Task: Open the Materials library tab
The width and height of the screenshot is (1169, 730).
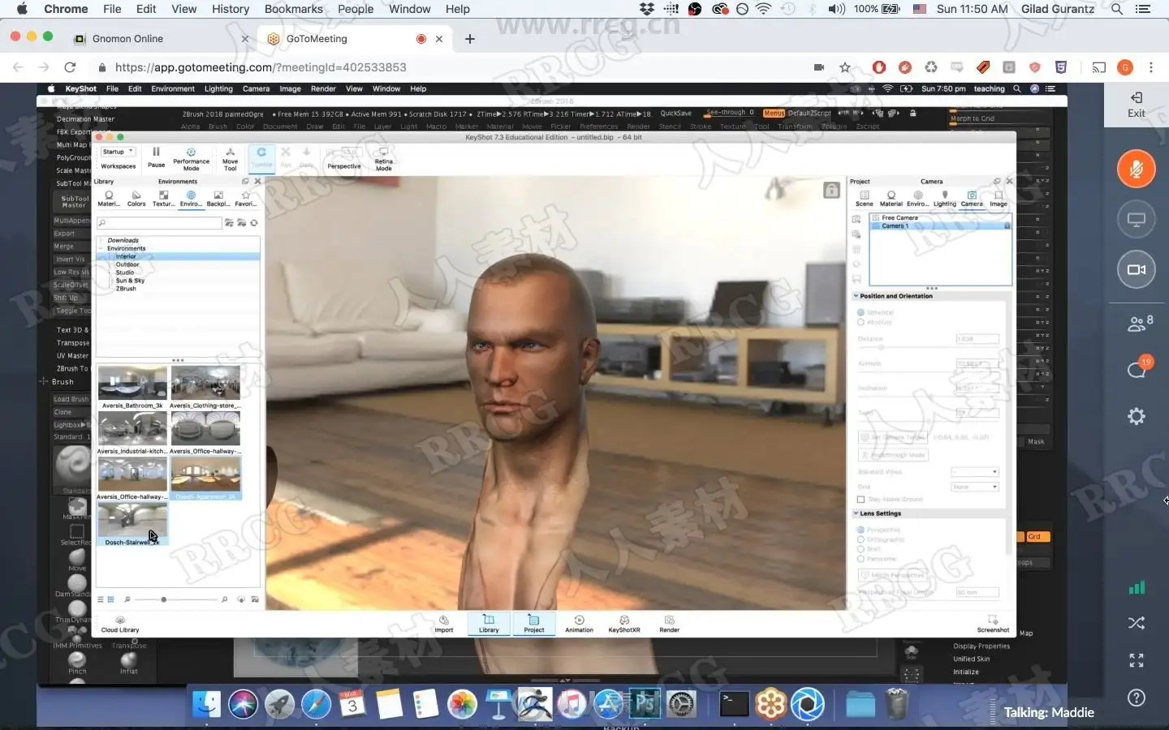Action: tap(109, 199)
